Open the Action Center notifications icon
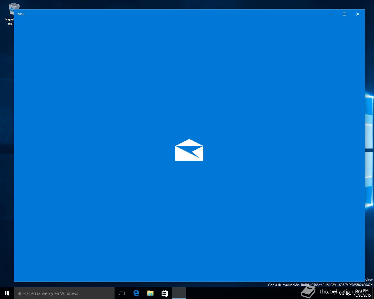 [x=349, y=293]
